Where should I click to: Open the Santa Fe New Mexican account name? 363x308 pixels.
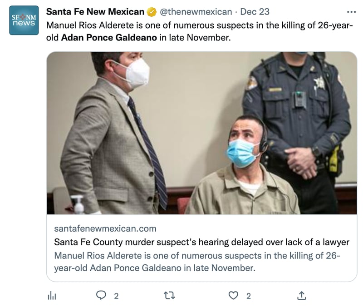95,12
